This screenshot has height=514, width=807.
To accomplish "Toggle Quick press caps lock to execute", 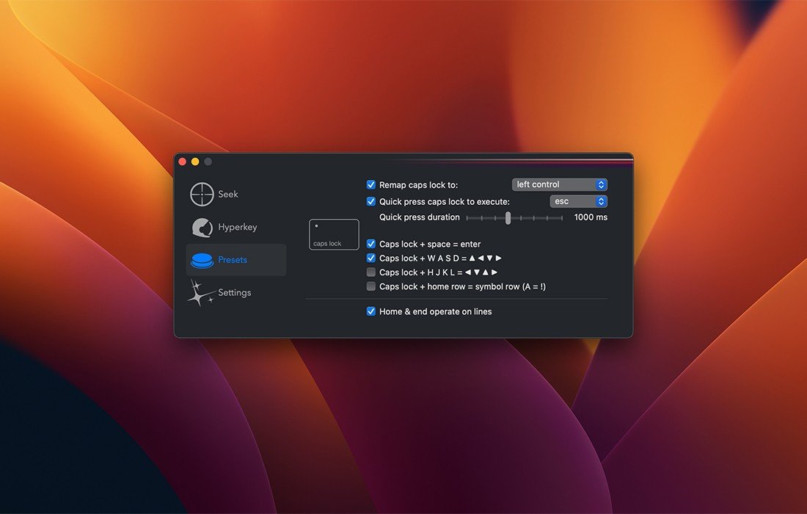I will point(371,202).
